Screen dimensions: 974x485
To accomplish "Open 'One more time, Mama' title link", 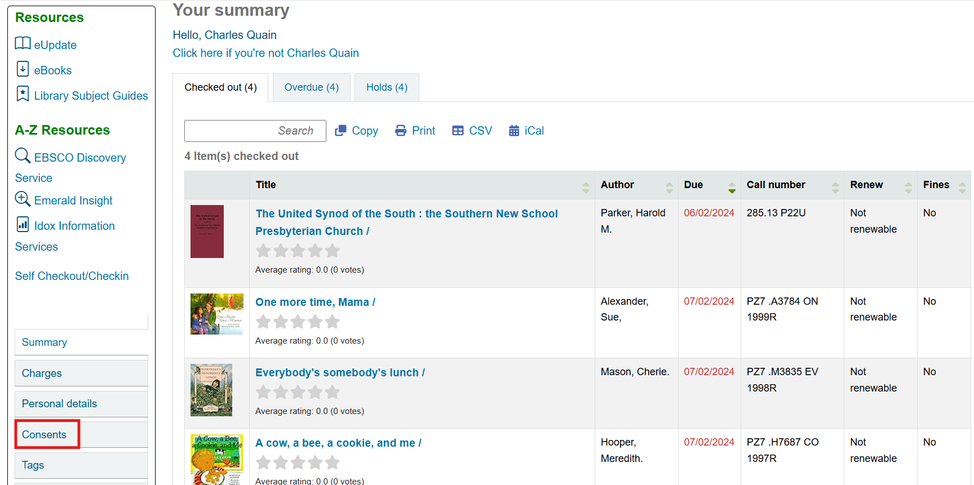I will [x=315, y=302].
